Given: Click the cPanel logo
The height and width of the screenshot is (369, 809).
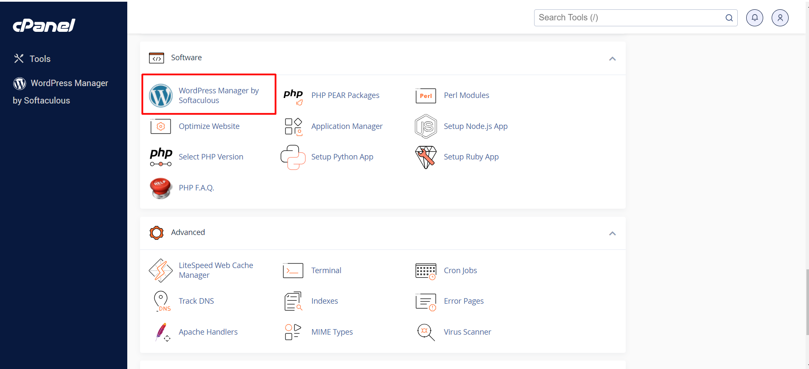Looking at the screenshot, I should (44, 25).
